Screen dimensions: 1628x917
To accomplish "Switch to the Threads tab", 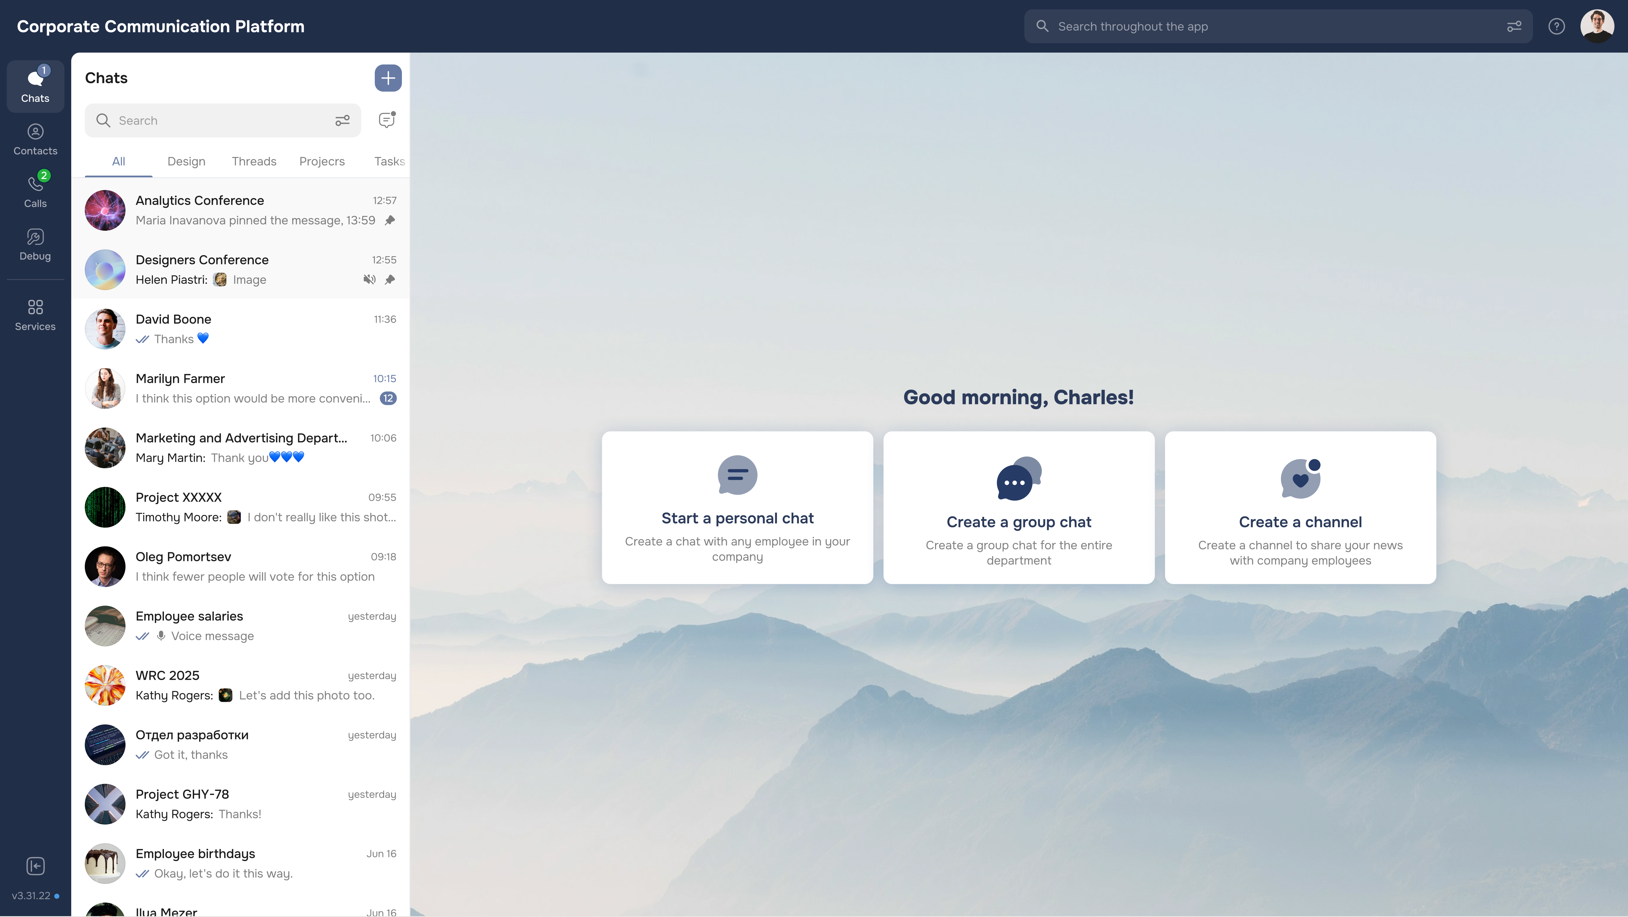I will [x=254, y=161].
